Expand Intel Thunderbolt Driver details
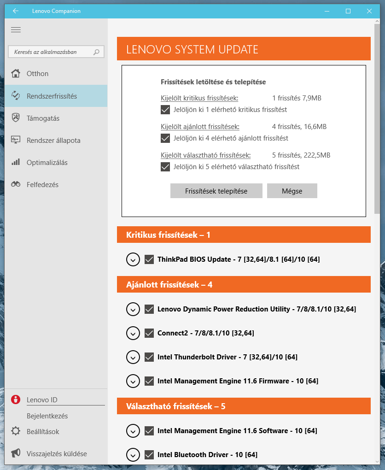The width and height of the screenshot is (385, 470). [133, 357]
